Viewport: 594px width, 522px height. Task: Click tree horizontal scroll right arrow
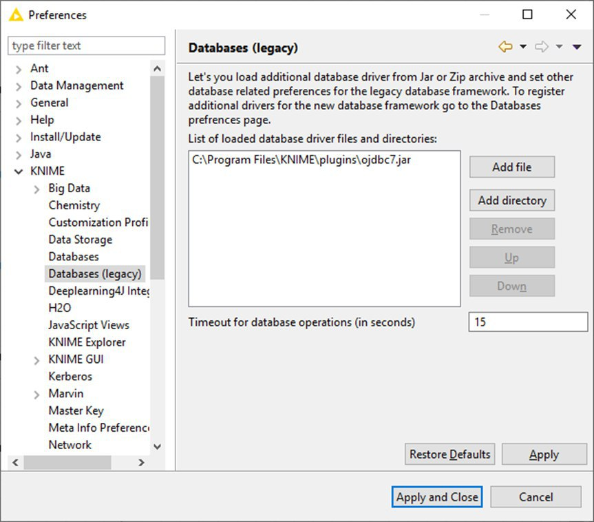(141, 463)
